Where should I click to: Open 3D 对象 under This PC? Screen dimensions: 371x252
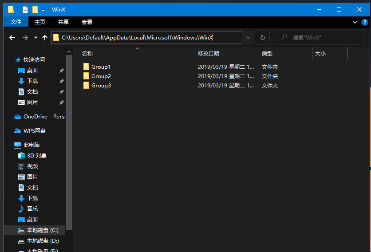point(37,155)
